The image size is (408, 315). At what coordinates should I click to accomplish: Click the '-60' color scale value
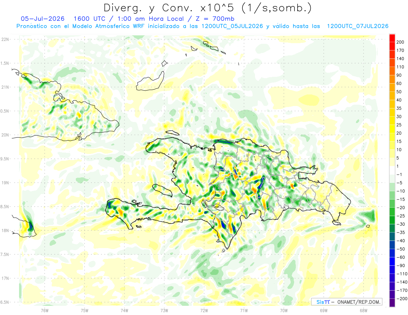tap(400, 257)
